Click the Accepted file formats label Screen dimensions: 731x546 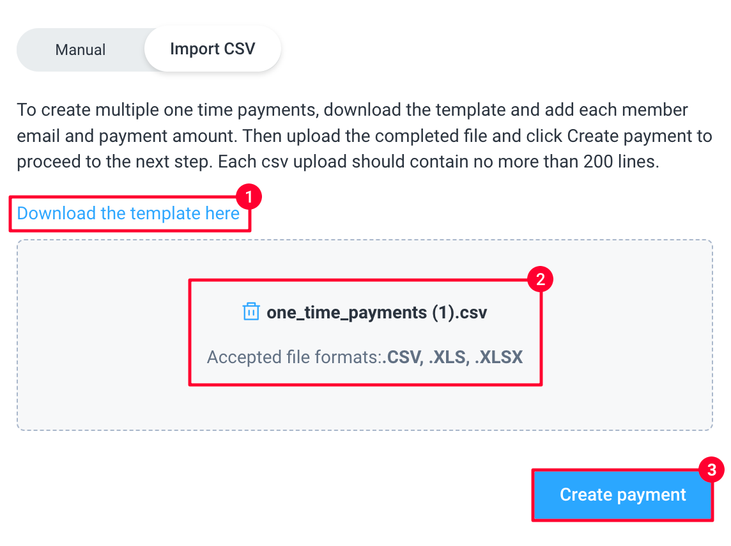coord(295,357)
